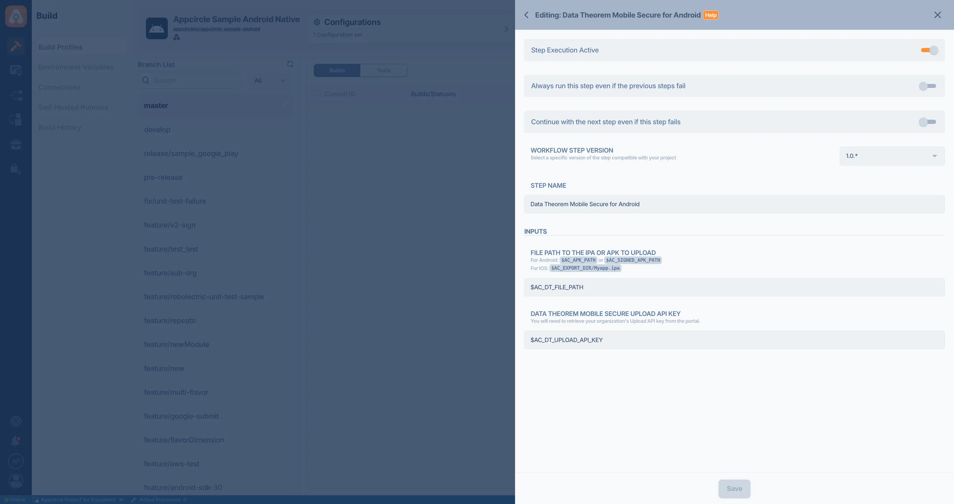
Task: Click the Appcircle logo icon
Action: coord(16,16)
